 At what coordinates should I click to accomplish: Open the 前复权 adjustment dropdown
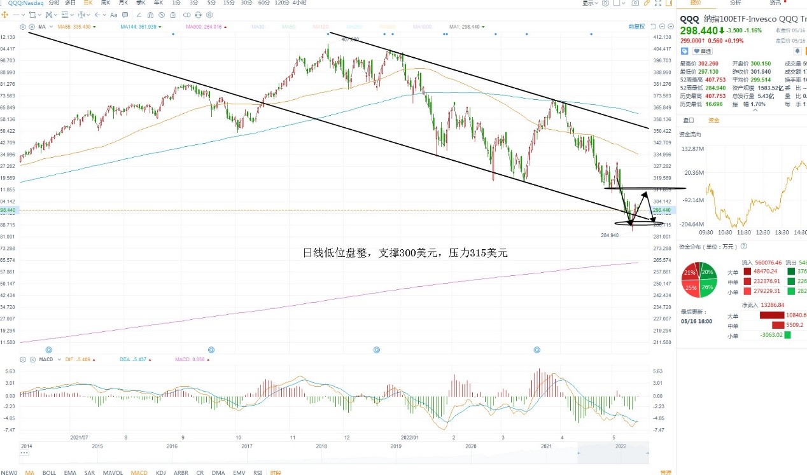tap(636, 27)
